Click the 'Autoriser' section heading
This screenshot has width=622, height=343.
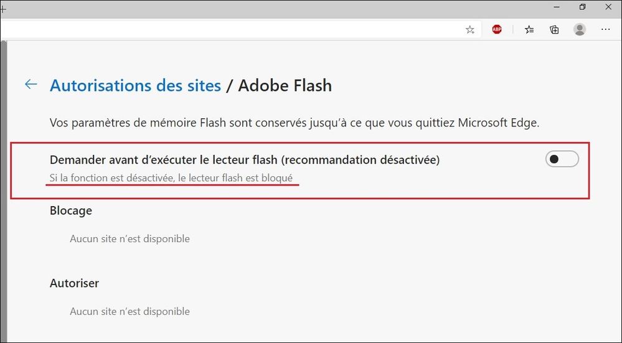74,283
